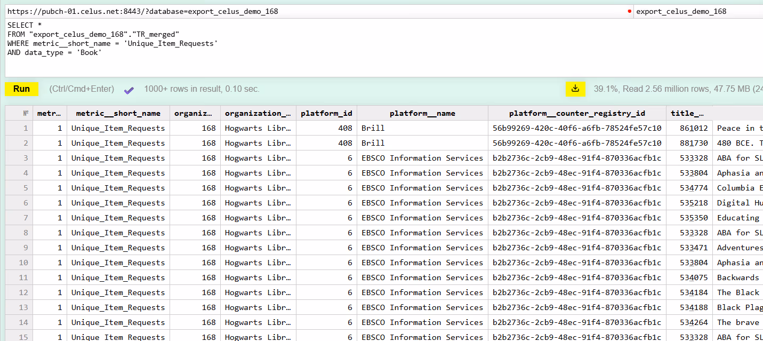
Task: Click the truncated organization__ name column header
Action: [258, 113]
